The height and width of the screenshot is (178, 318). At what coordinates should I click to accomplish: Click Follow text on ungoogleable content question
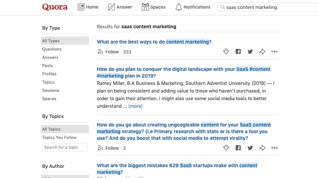tap(112, 148)
